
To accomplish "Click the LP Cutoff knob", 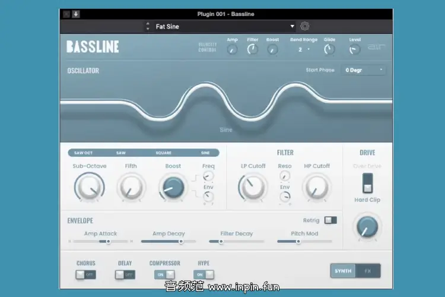I will 253,188.
